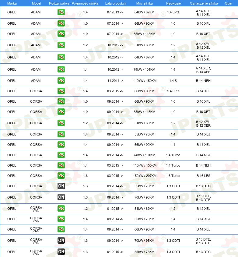This screenshot has width=238, height=257.
Task: Select power value 152kW / 207KM
Action: tap(145, 176)
